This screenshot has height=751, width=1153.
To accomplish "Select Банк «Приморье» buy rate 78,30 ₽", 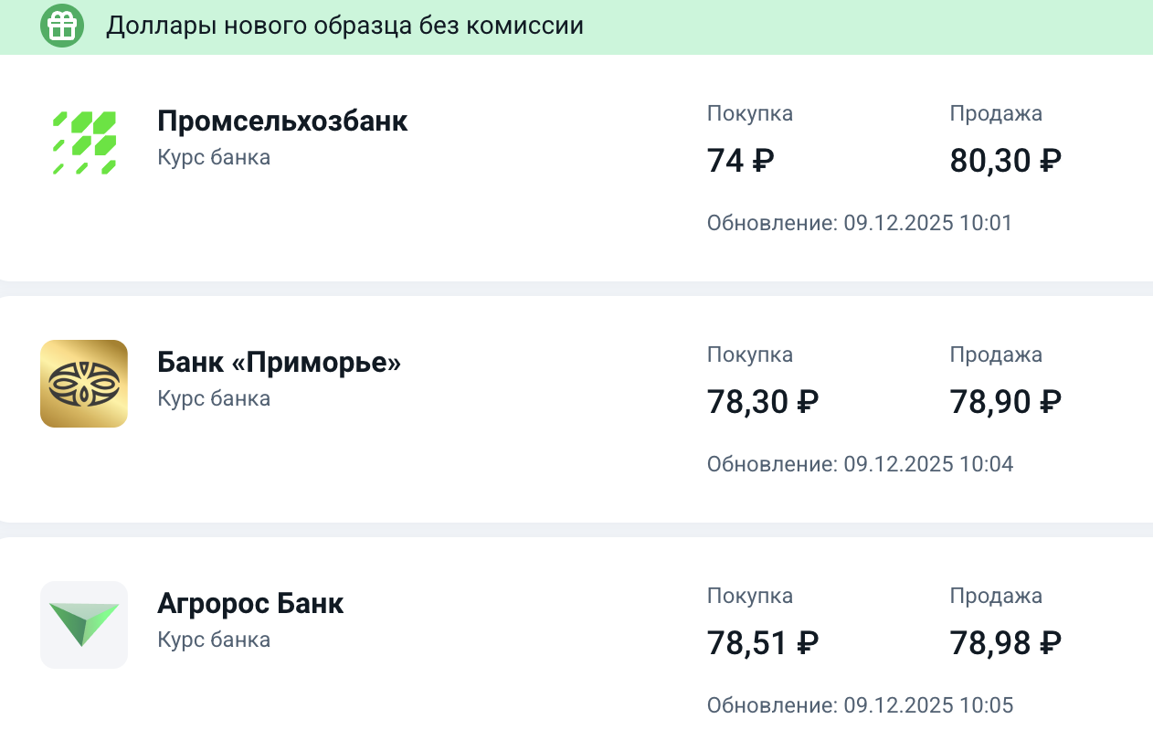I will pyautogui.click(x=762, y=402).
